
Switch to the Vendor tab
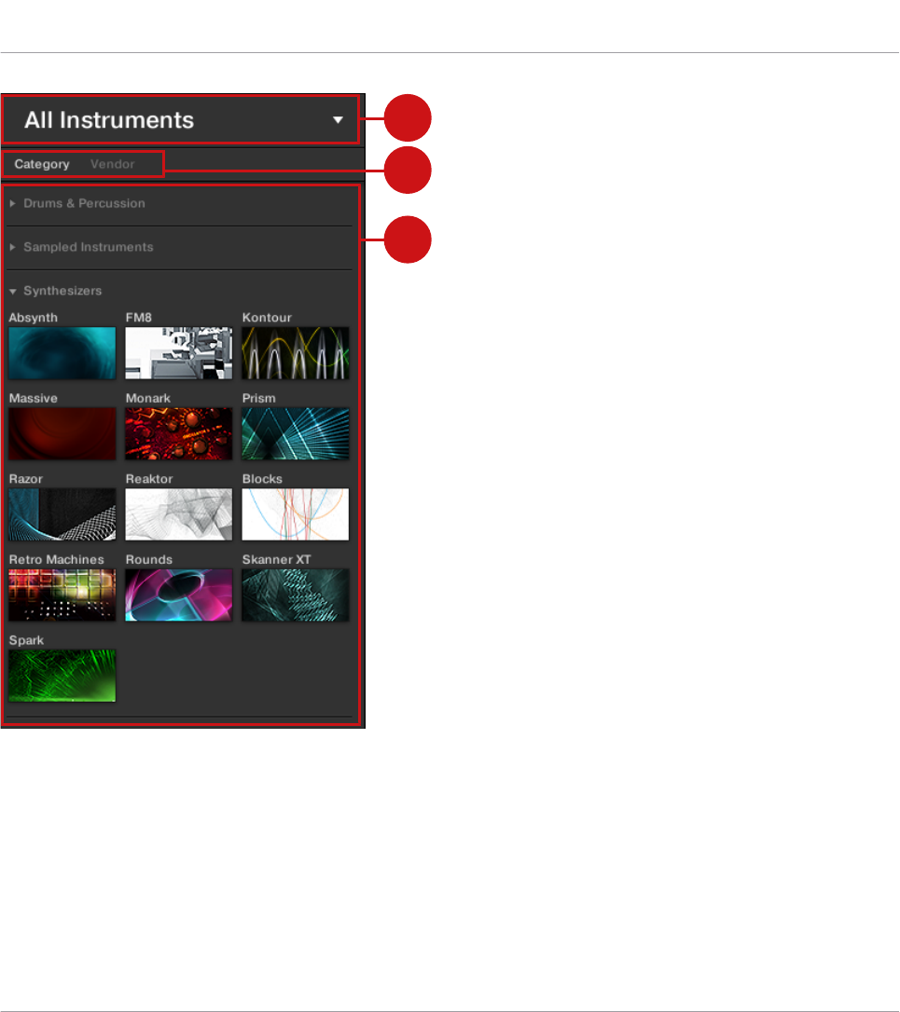pyautogui.click(x=113, y=164)
